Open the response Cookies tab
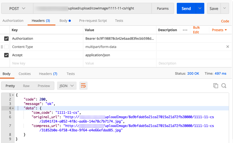 tap(25, 74)
